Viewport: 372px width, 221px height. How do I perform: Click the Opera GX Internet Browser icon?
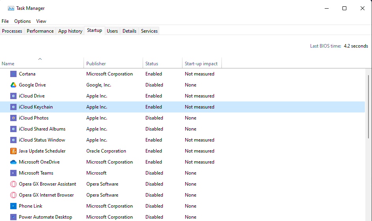13,195
